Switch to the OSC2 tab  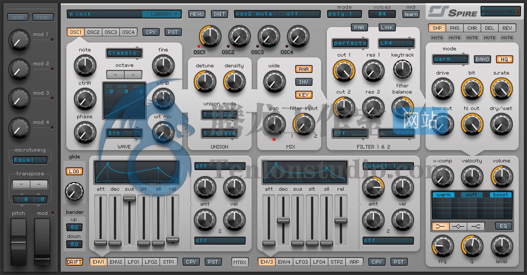click(x=93, y=32)
